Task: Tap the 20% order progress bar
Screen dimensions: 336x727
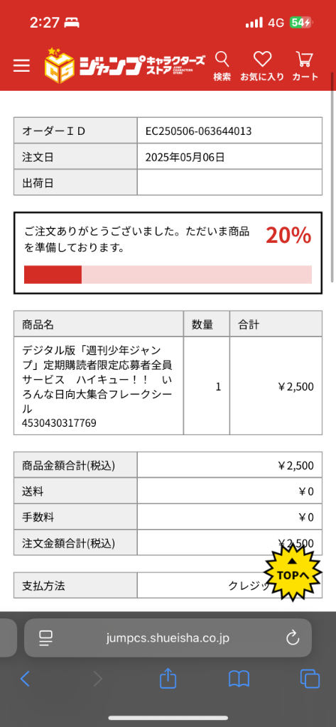Action: (168, 275)
